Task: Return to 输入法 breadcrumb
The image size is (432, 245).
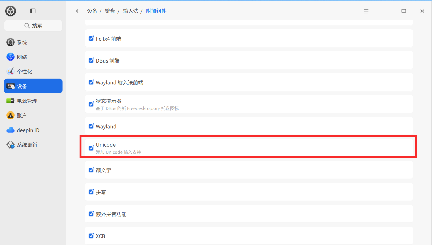Action: pyautogui.click(x=131, y=11)
